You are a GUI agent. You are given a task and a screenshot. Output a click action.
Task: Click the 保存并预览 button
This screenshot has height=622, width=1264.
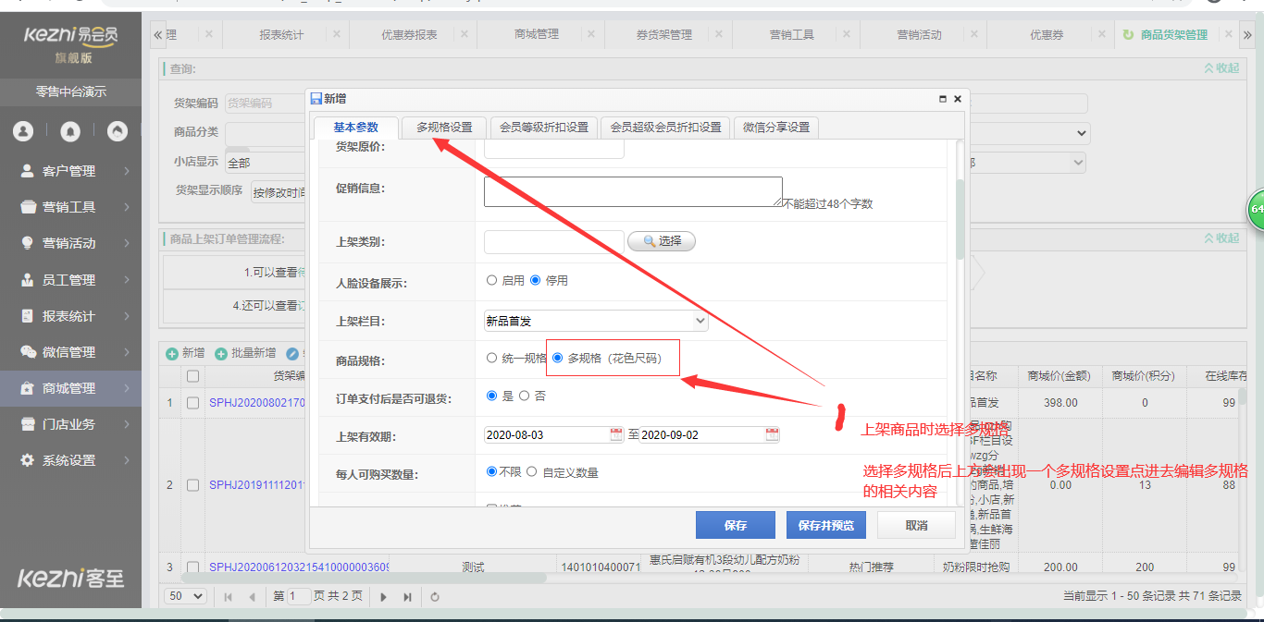pyautogui.click(x=825, y=525)
